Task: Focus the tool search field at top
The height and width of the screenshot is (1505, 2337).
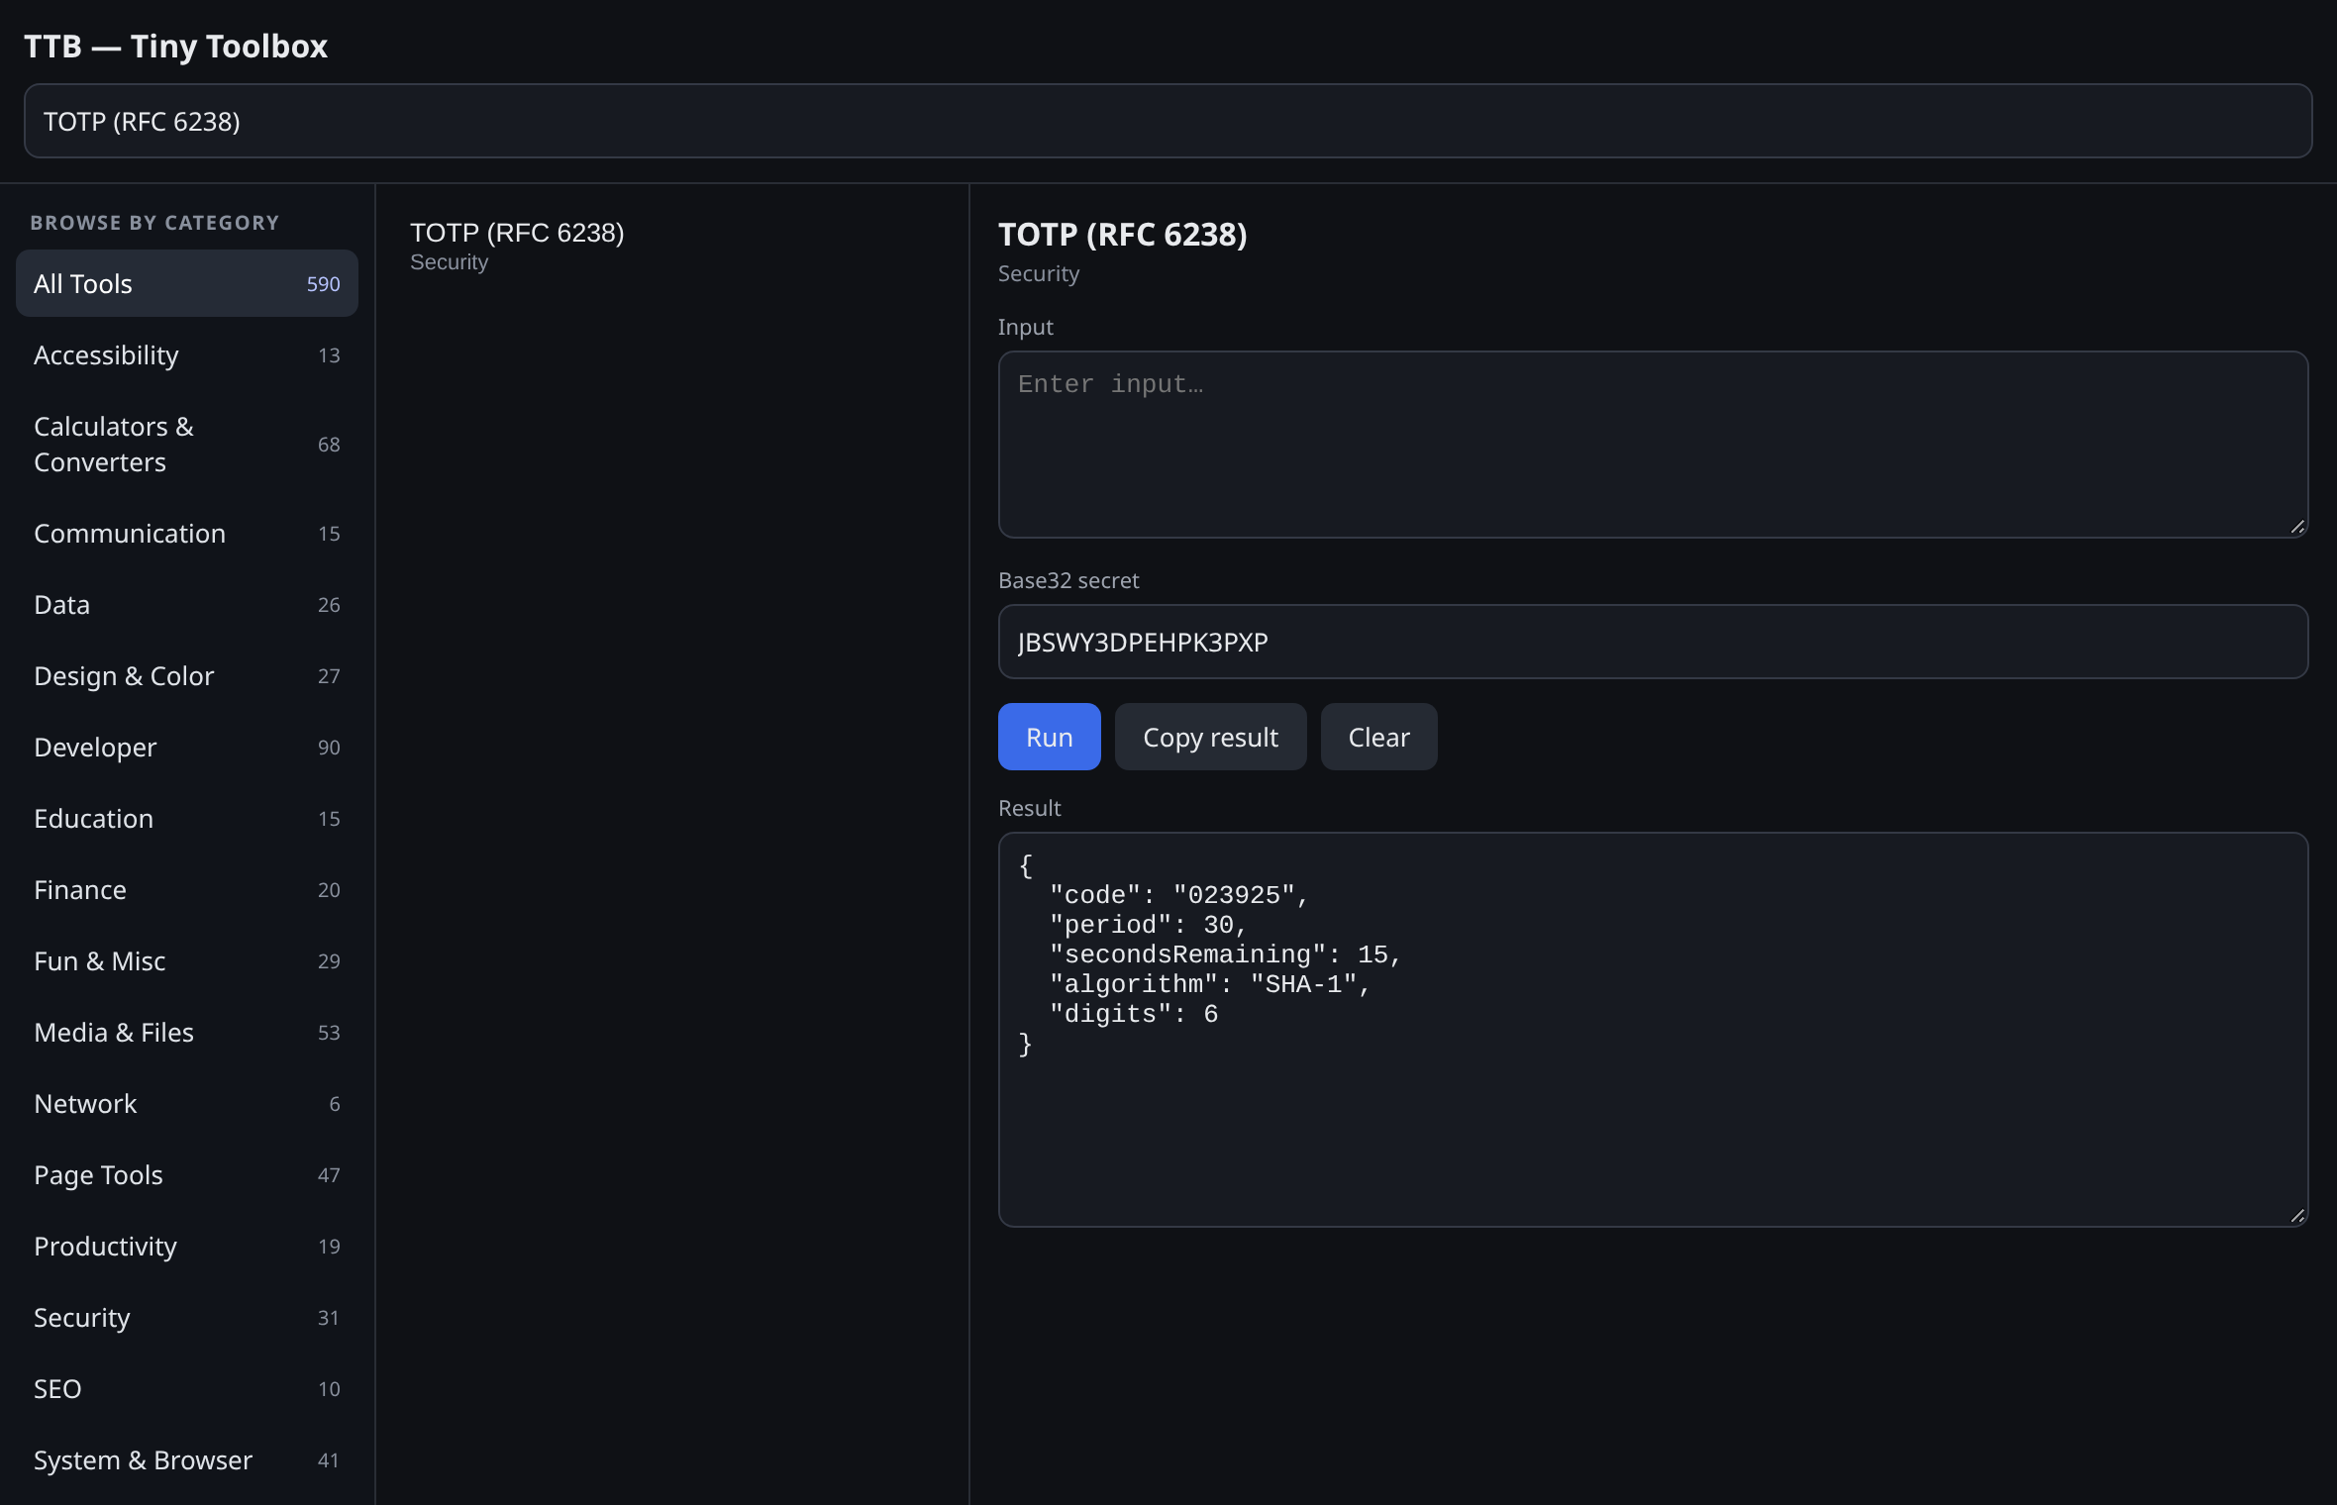Action: pyautogui.click(x=1168, y=121)
